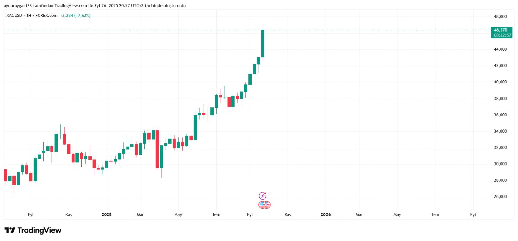Click the TradingView logo at bottom left
Image resolution: width=518 pixels, height=241 pixels.
click(x=33, y=230)
